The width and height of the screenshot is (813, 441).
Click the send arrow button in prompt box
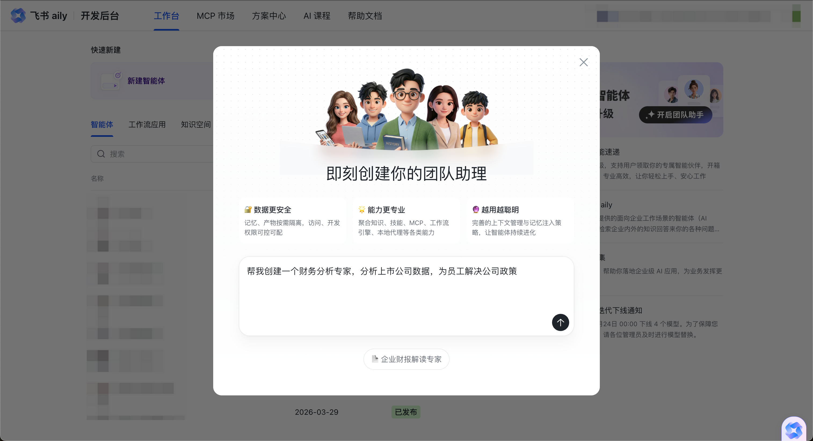(560, 322)
